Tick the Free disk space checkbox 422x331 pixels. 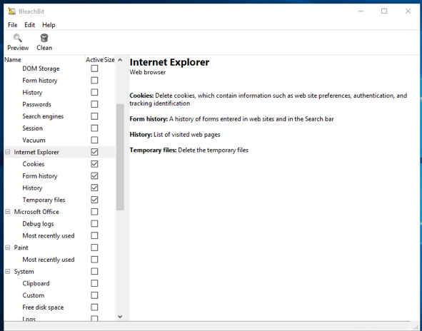tap(94, 307)
